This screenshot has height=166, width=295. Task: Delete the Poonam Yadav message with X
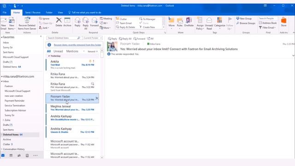coord(97,98)
